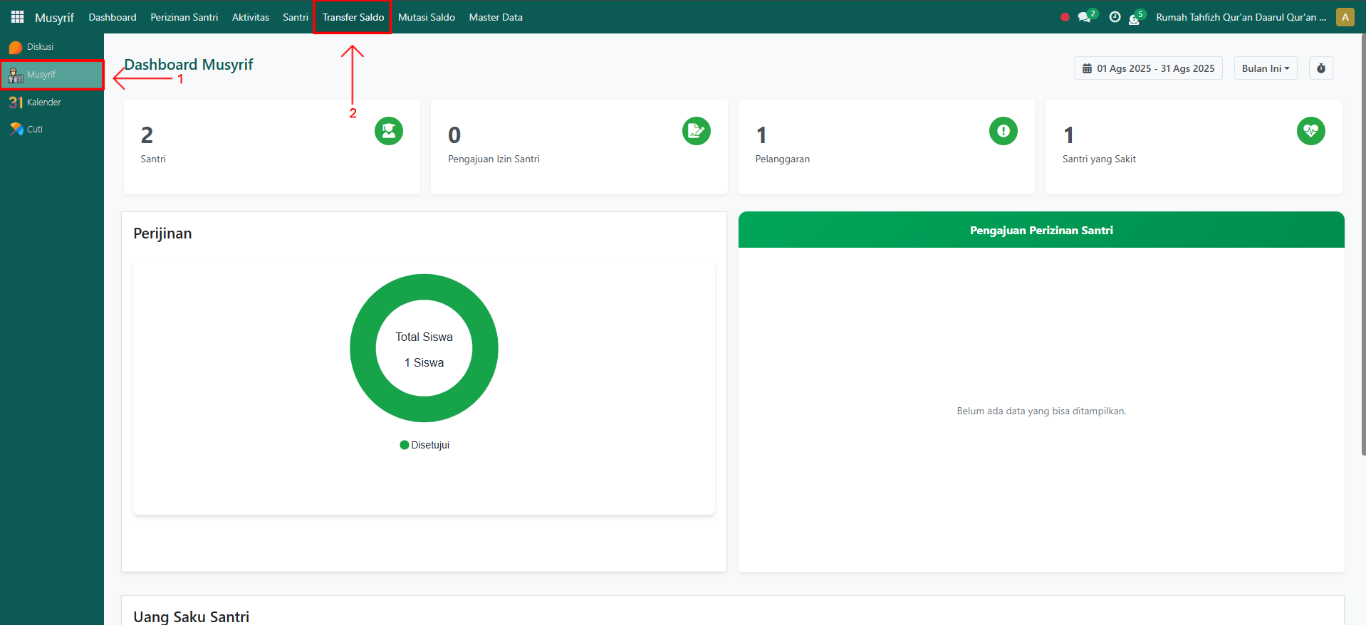
Task: Click the red recording status dot
Action: click(1065, 17)
